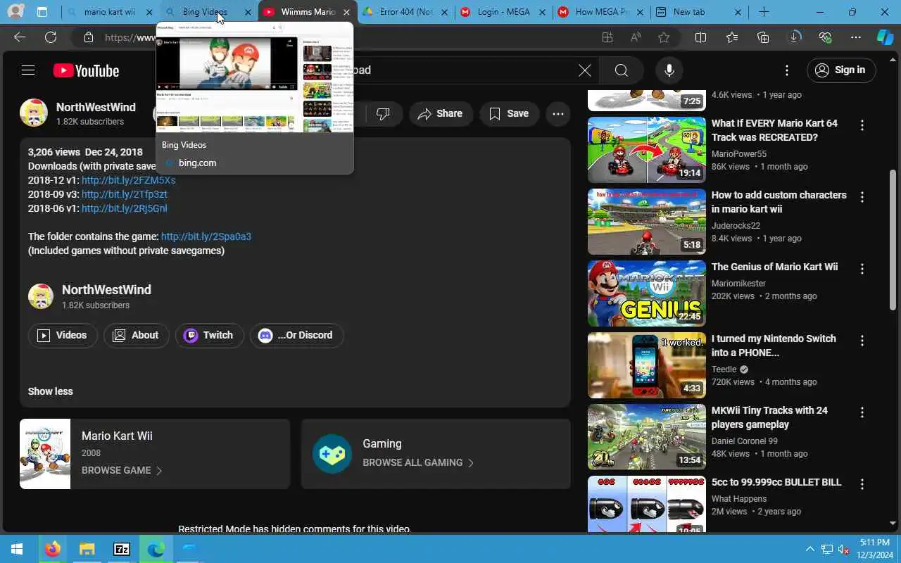
Task: Toggle split screen view icon
Action: click(x=700, y=37)
